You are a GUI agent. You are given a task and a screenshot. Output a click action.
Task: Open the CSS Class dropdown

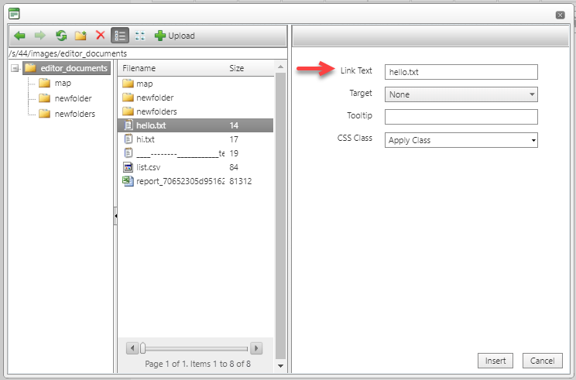[461, 140]
